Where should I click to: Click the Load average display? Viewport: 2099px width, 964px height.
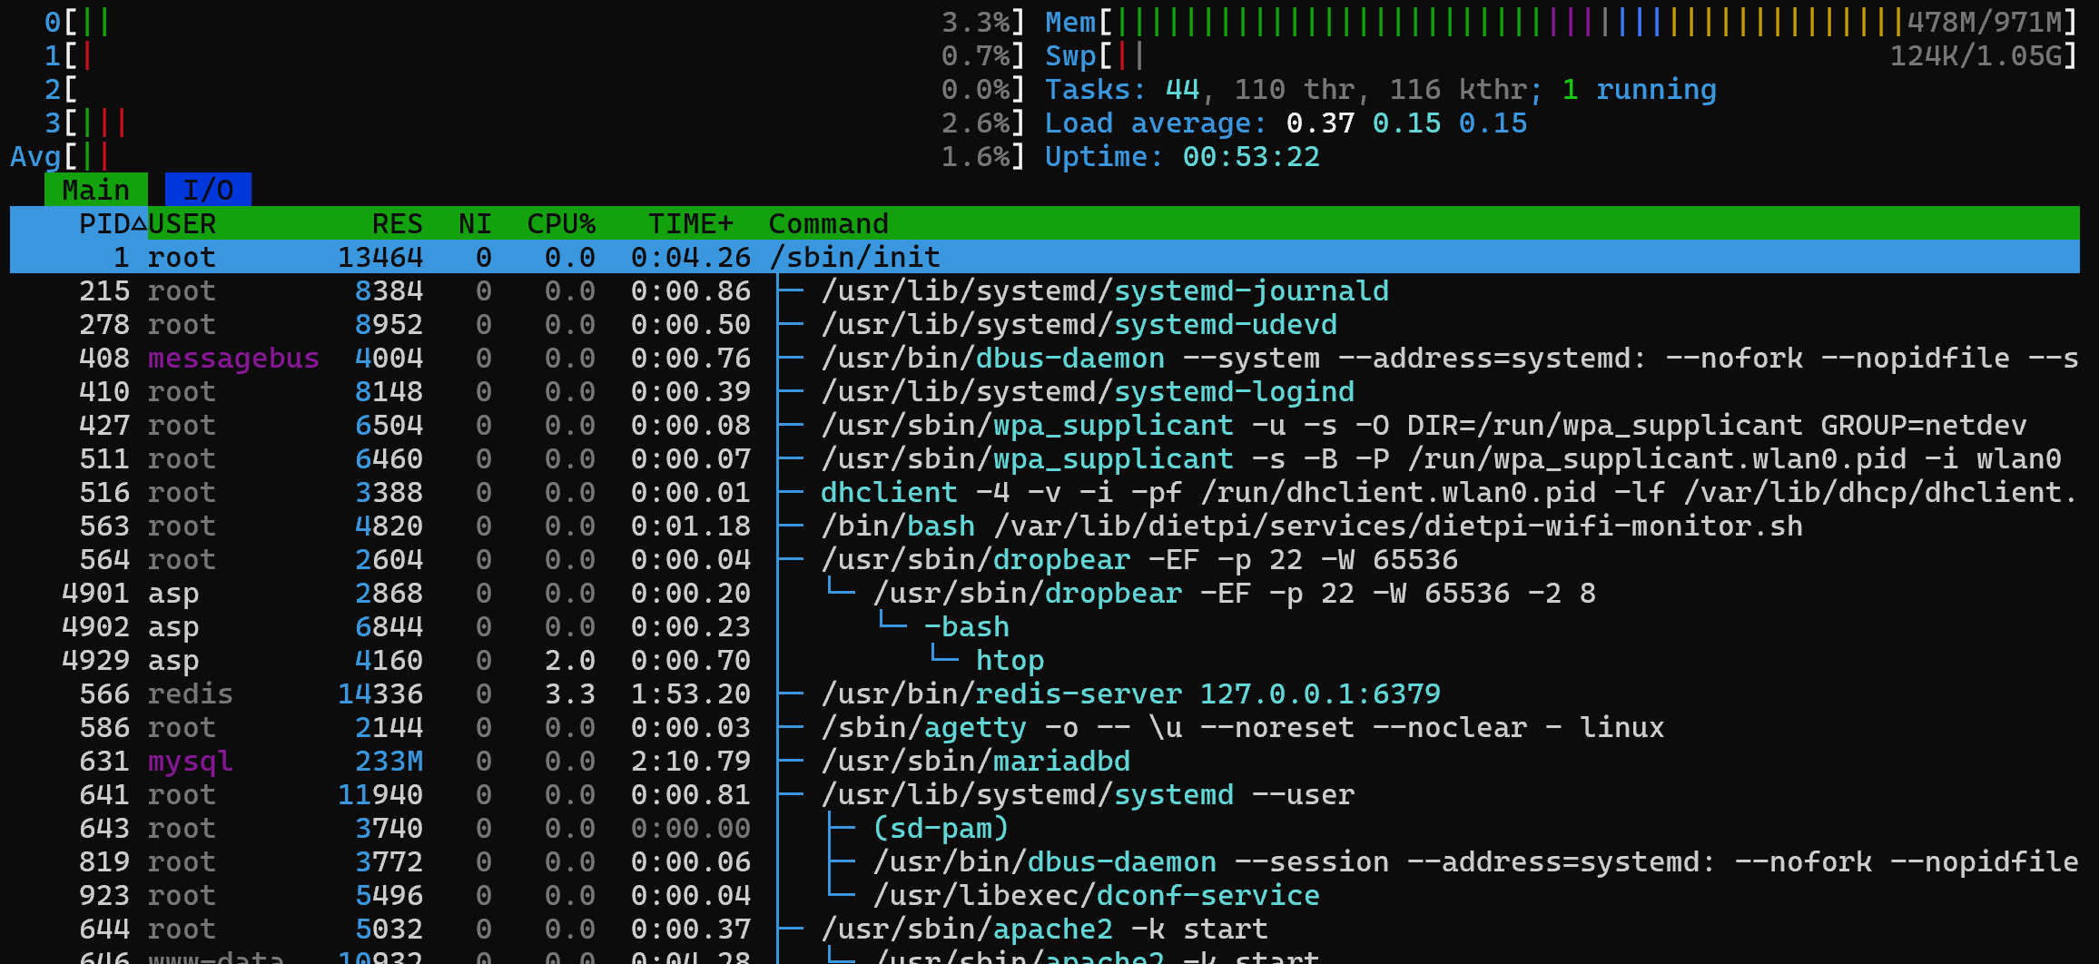pos(1271,123)
